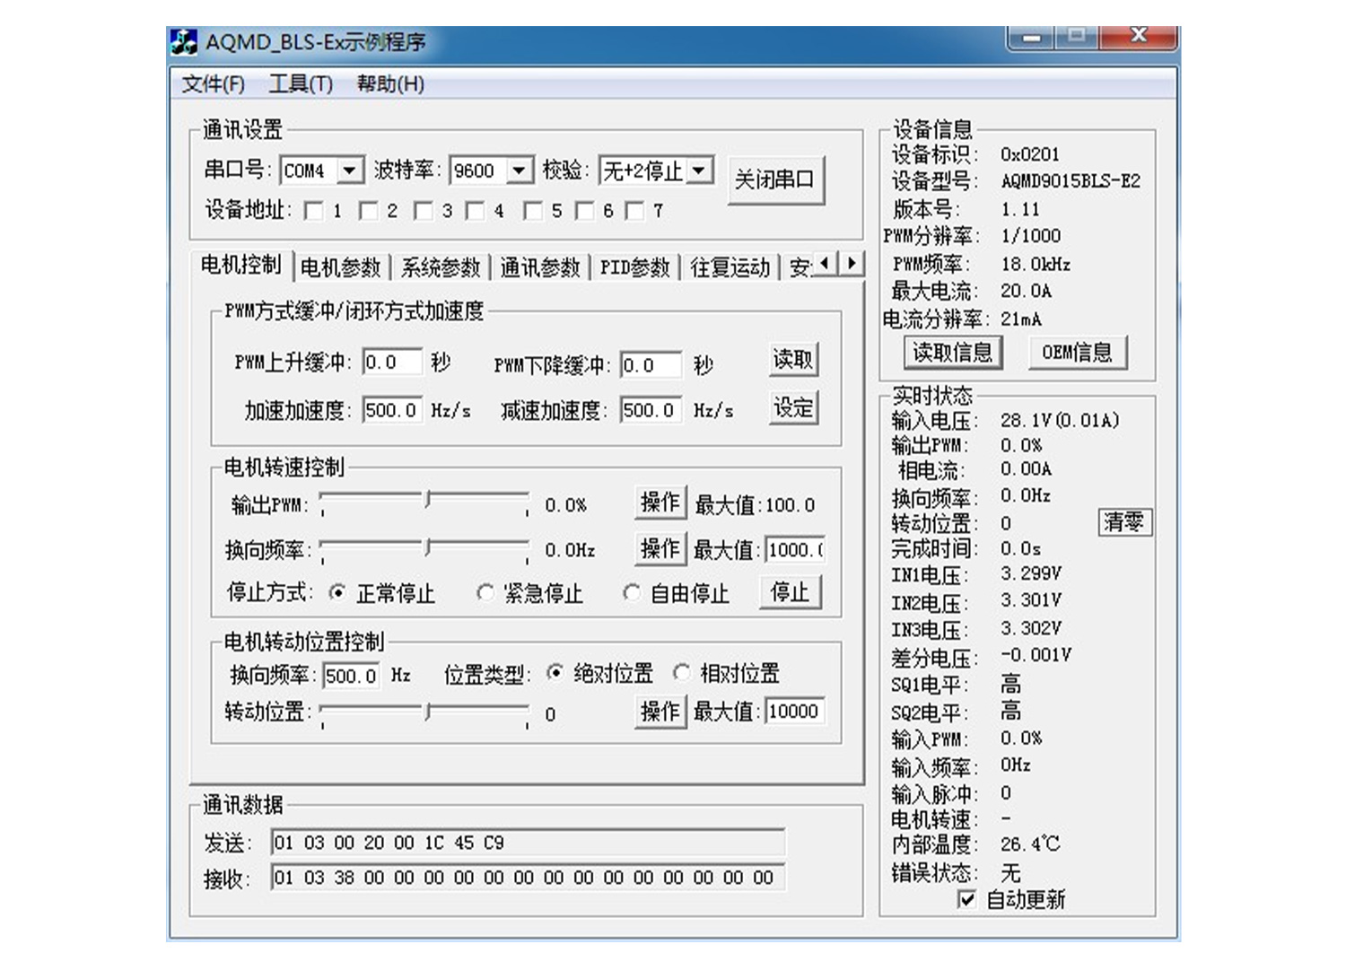
Task: Click 操作 button in the 换向频率 slider row
Action: click(660, 548)
